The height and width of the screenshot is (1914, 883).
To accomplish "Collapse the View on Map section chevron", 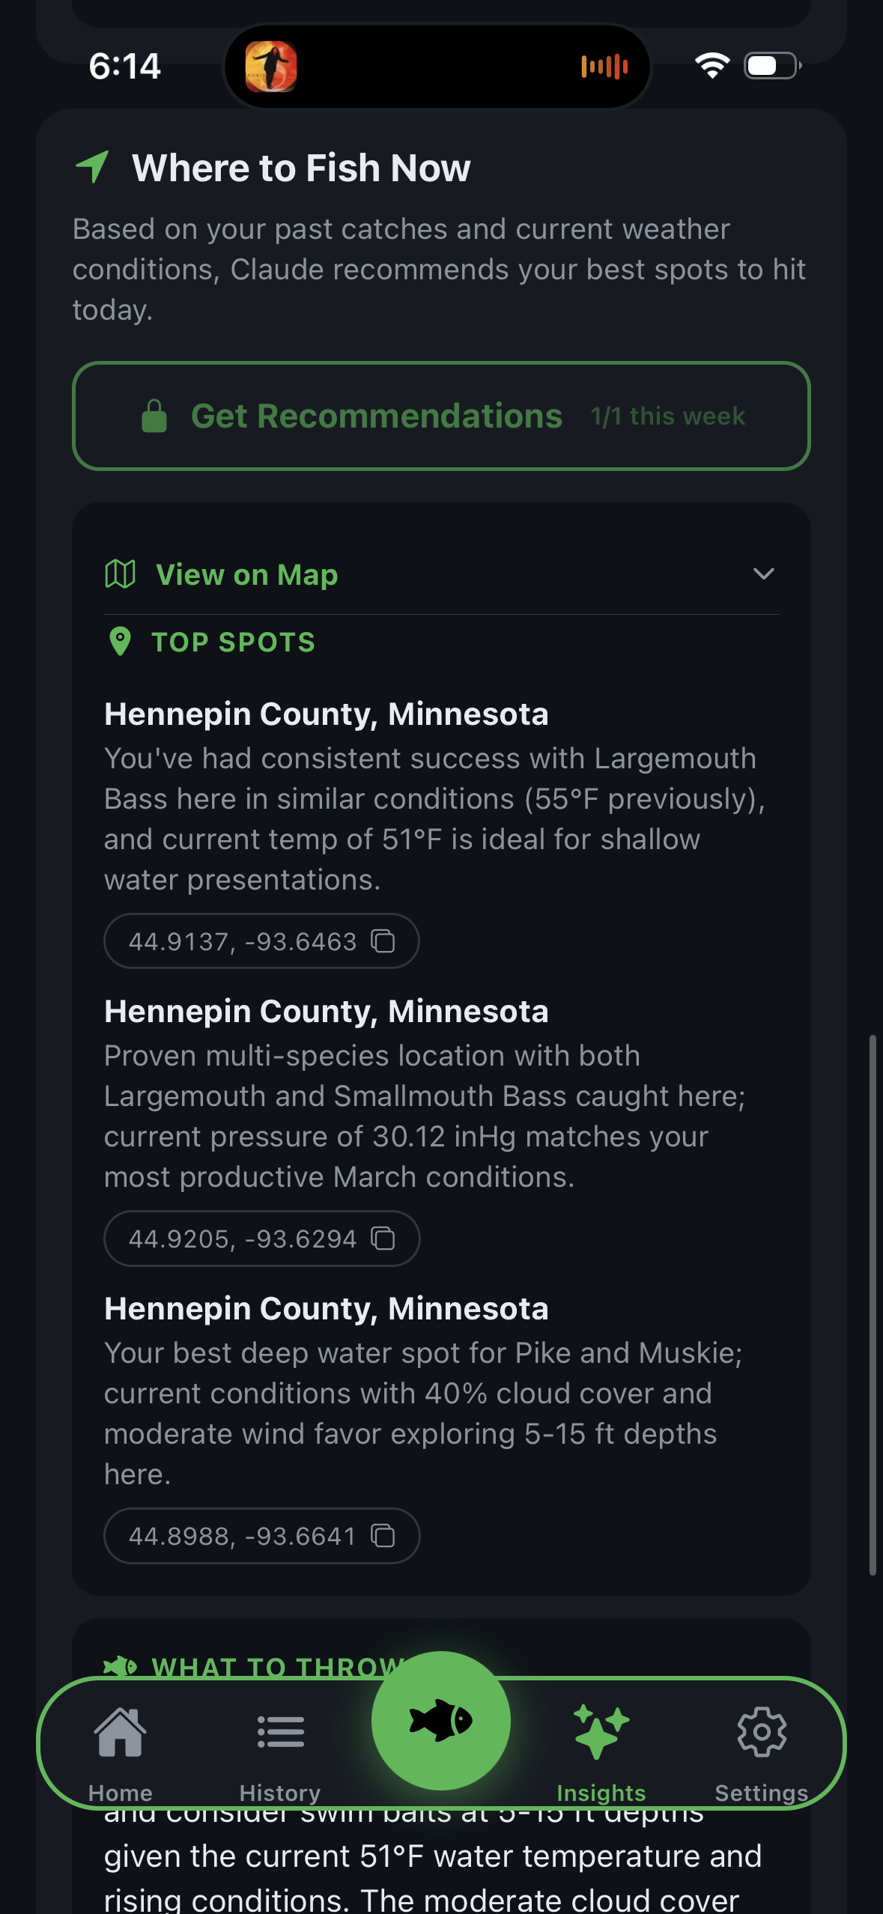I will coord(764,574).
